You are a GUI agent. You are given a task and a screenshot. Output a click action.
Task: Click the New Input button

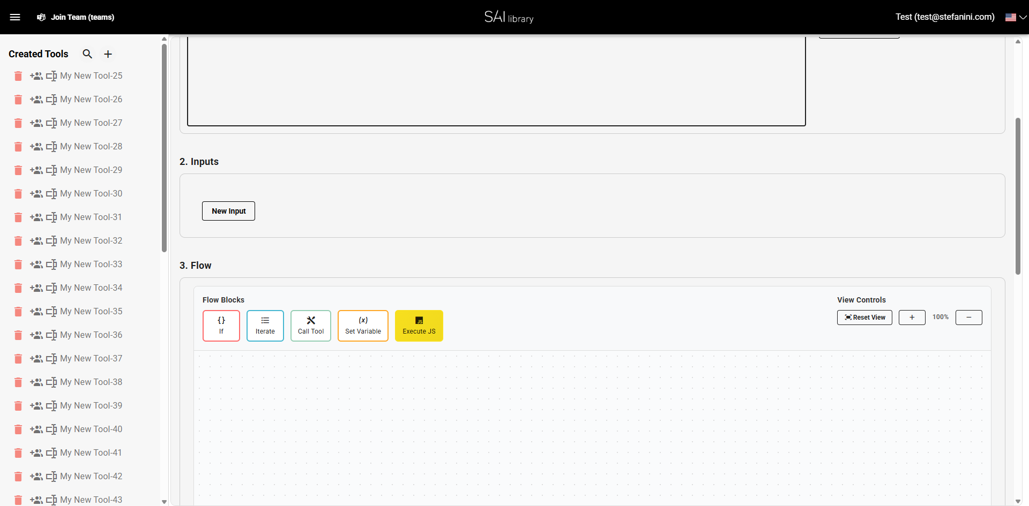click(228, 211)
